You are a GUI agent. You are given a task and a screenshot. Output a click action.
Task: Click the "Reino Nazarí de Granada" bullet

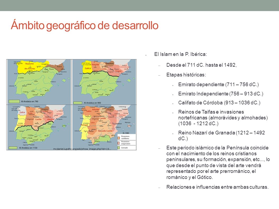click(x=222, y=135)
